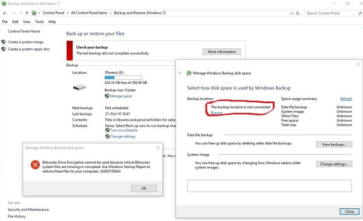Go up one level arrow
The image size is (363, 221).
click(27, 13)
